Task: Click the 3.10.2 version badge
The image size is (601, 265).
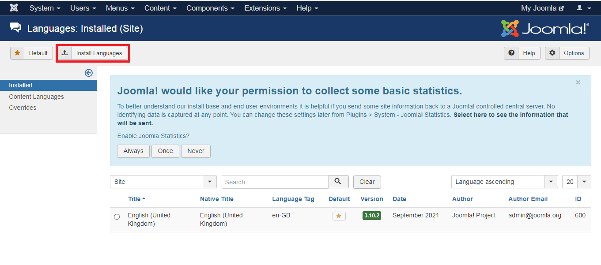Action: tap(371, 216)
